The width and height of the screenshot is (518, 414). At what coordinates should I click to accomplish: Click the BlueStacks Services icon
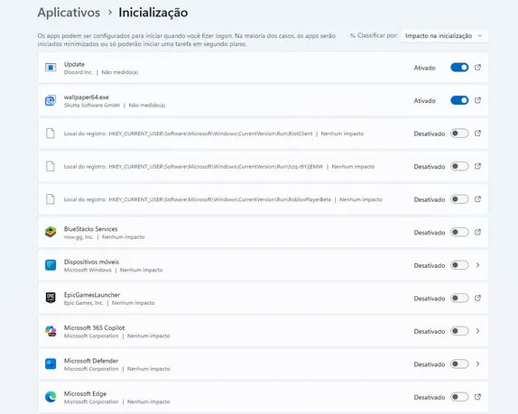click(51, 232)
